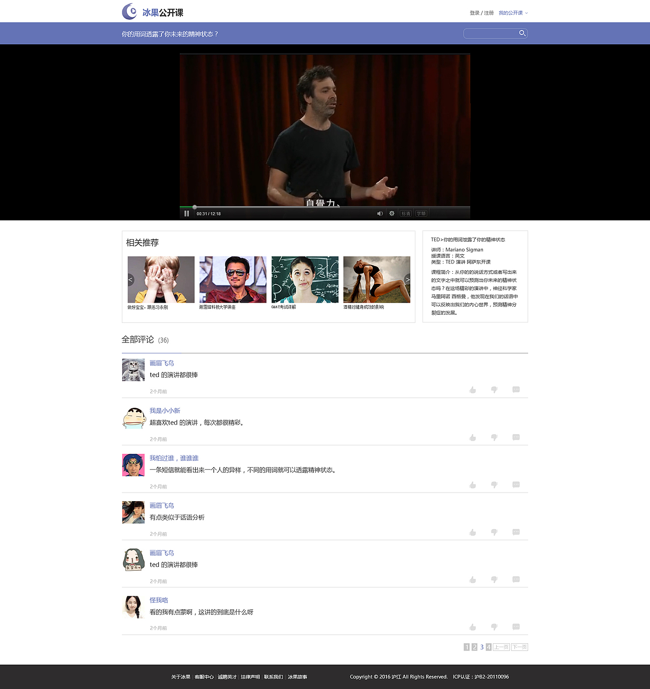The width and height of the screenshot is (650, 689).
Task: Open the 我的公开课 dropdown
Action: (513, 13)
